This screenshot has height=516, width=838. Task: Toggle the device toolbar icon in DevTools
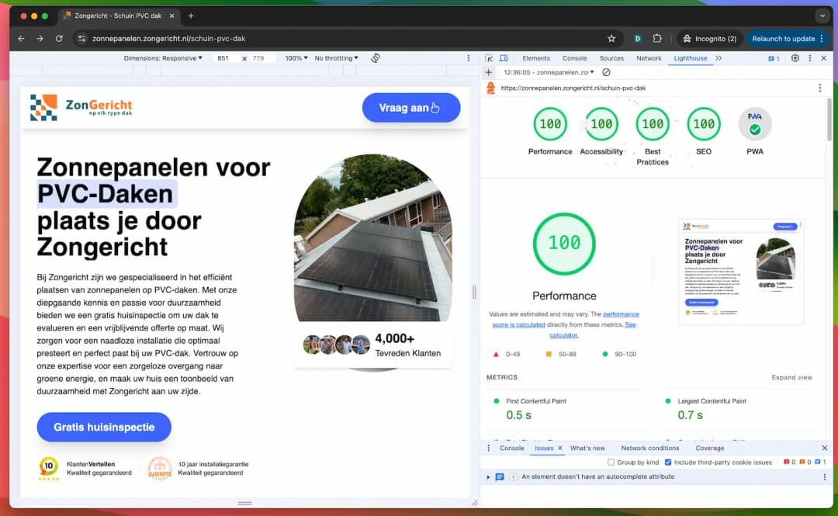click(x=504, y=58)
